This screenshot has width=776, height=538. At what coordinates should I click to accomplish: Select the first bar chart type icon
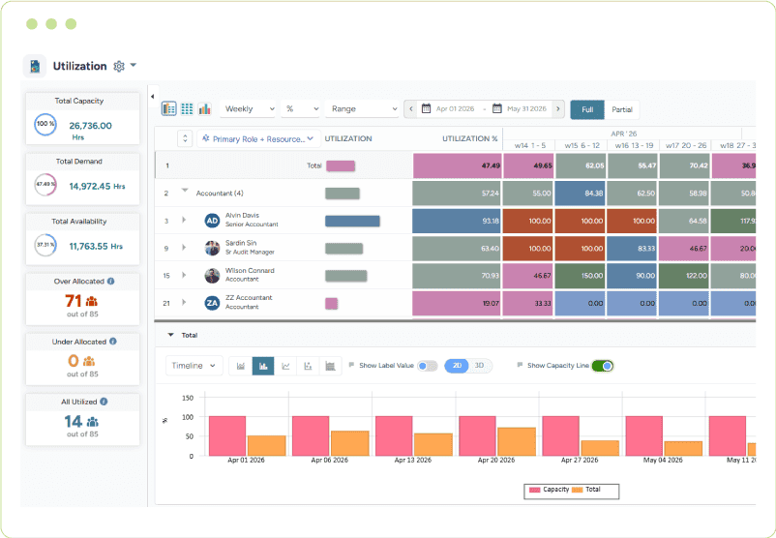241,367
